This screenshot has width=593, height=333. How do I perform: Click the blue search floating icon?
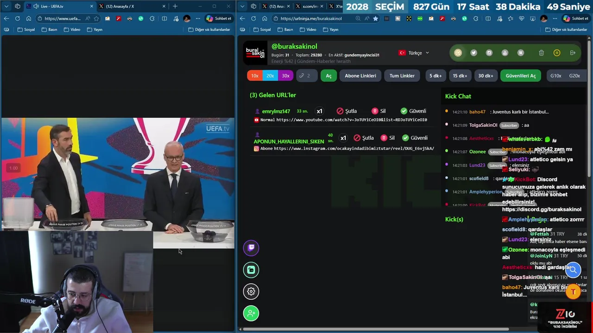pyautogui.click(x=573, y=270)
